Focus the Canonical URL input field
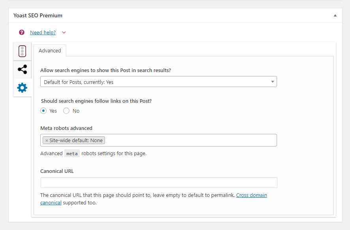350x230 pixels. click(159, 182)
